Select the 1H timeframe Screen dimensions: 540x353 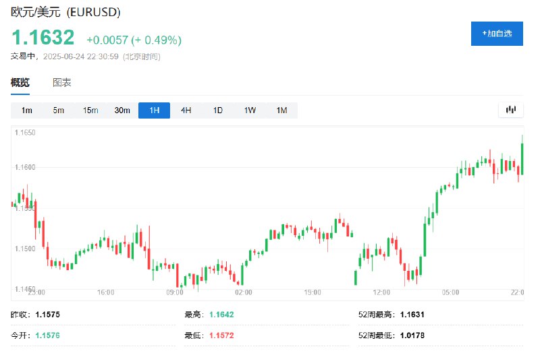tap(154, 110)
